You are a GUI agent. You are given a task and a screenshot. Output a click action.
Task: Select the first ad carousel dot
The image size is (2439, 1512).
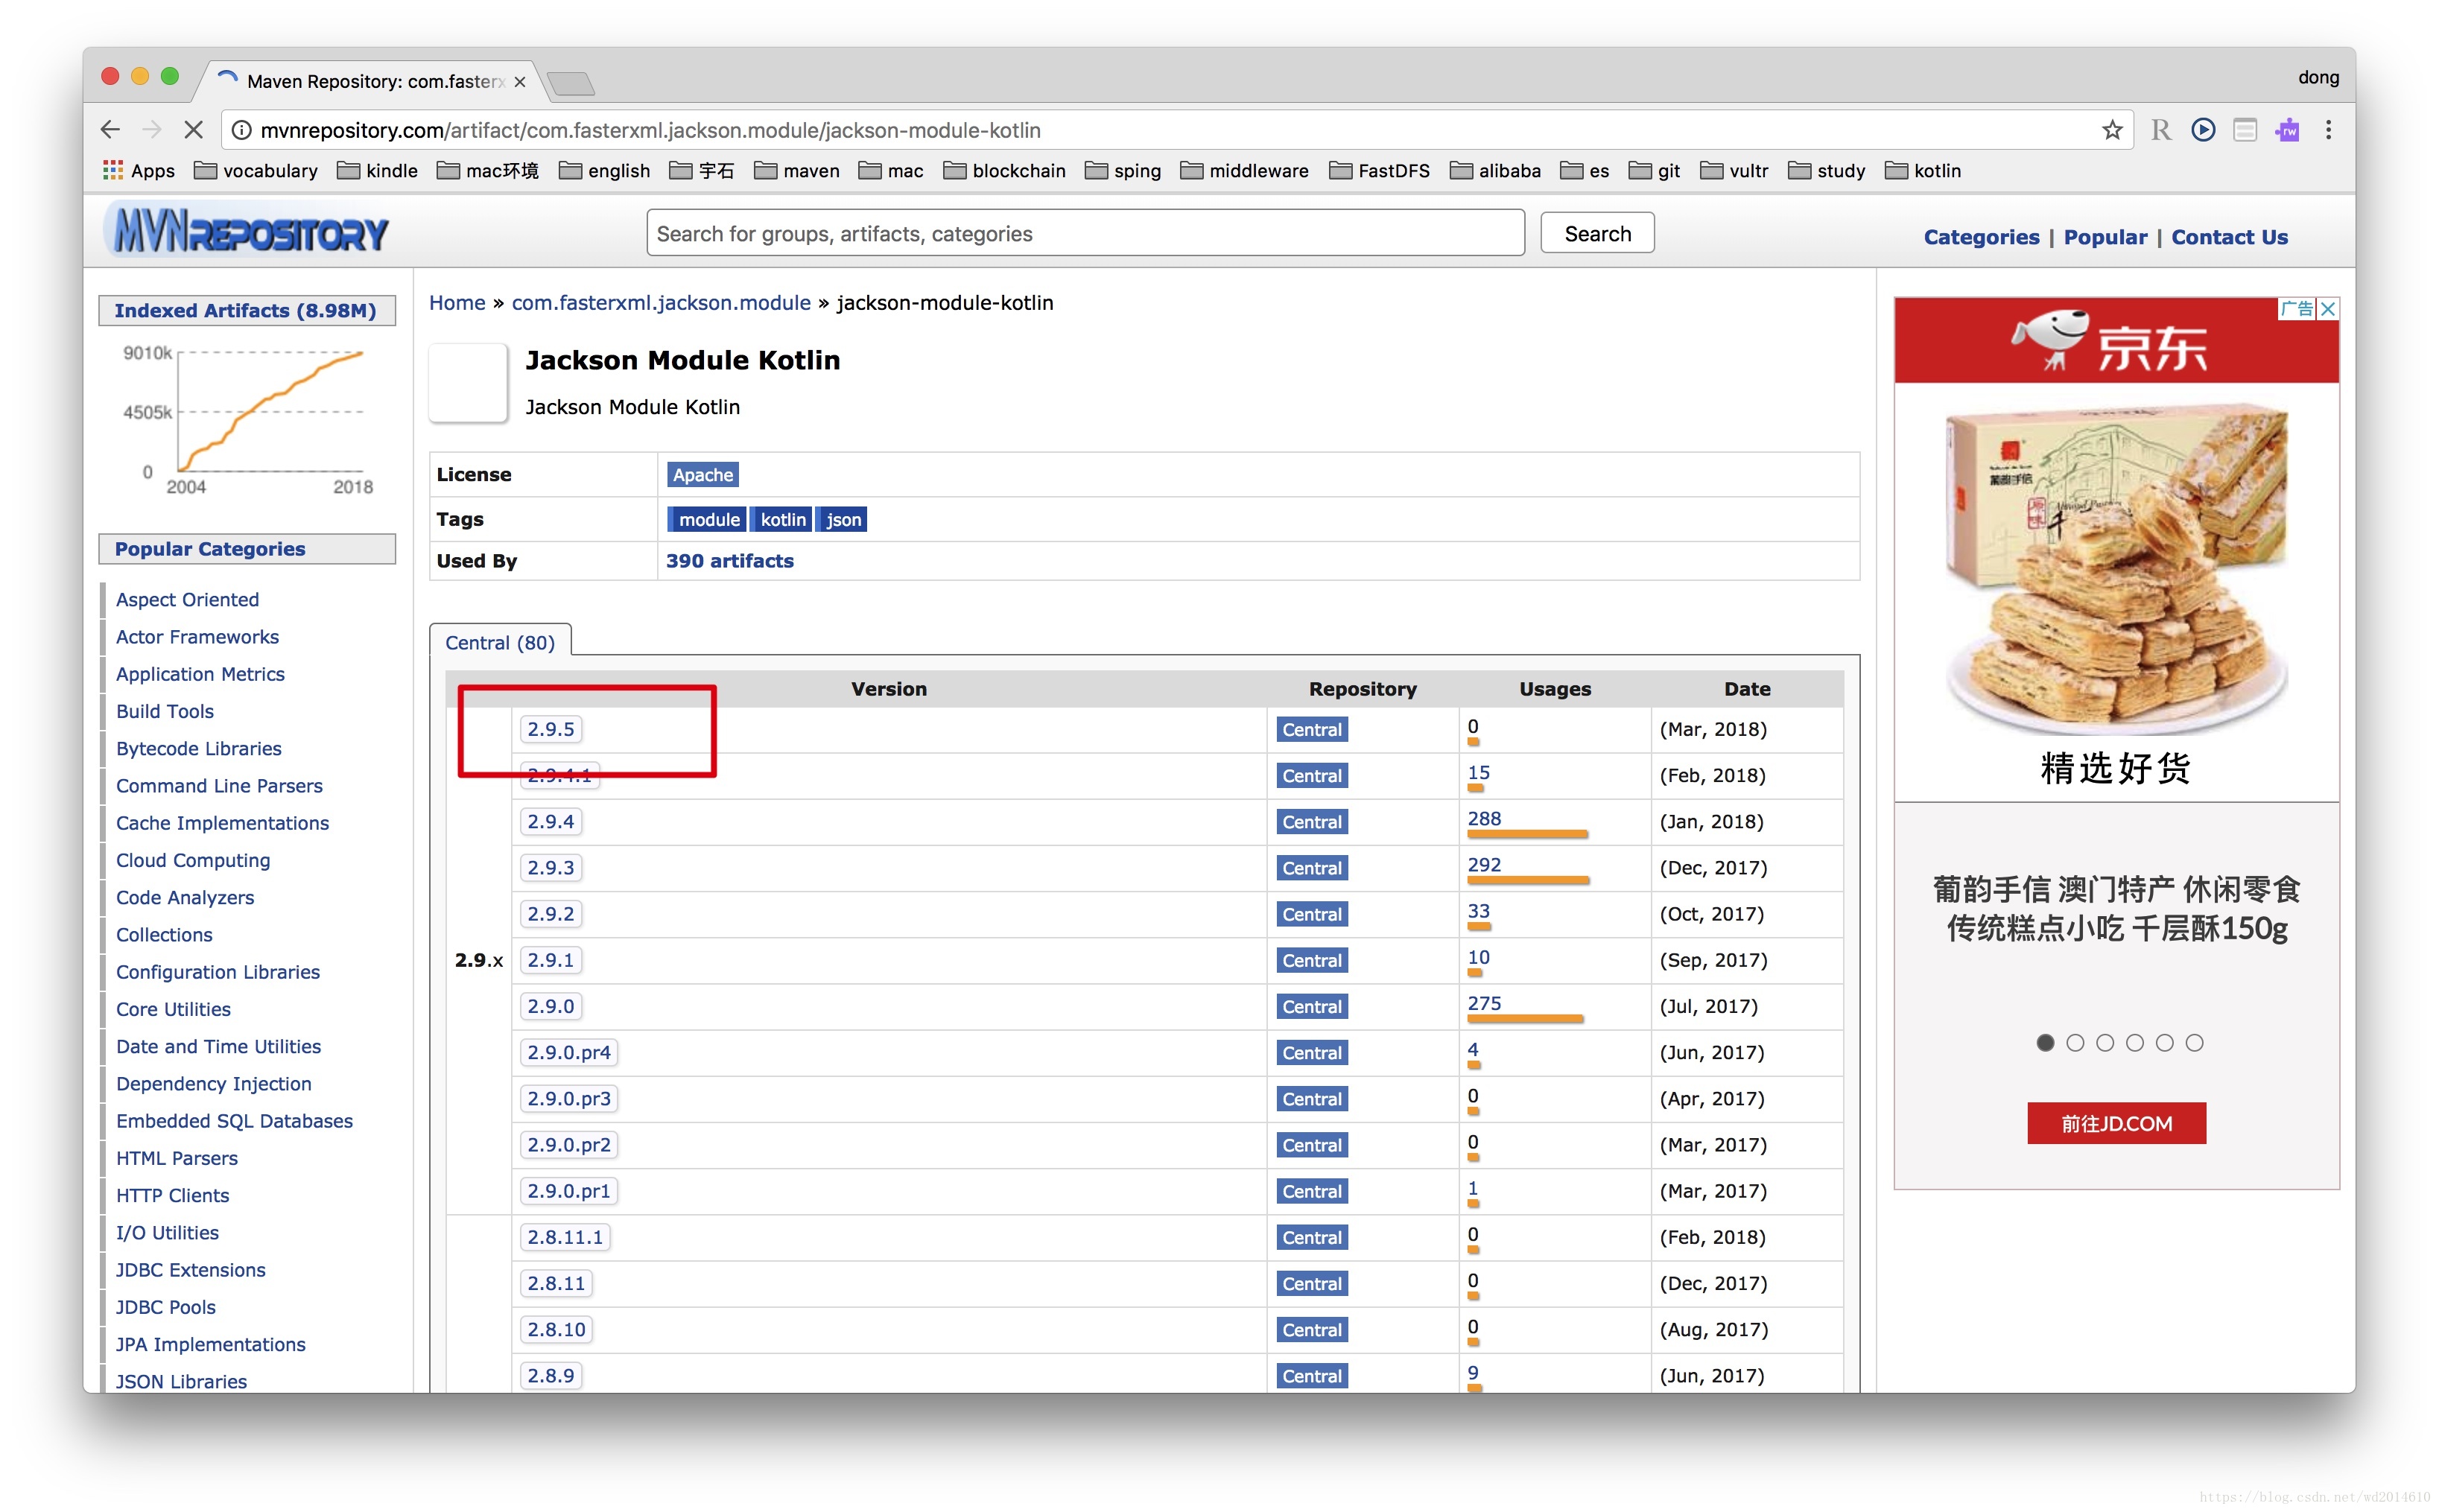pos(2045,1043)
